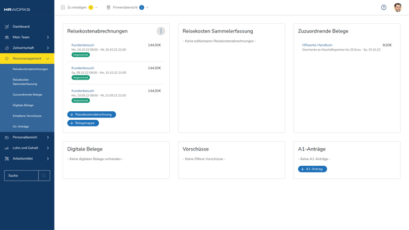Click the Arbeitsmittel tools icon
This screenshot has height=230, width=409.
(x=7, y=158)
